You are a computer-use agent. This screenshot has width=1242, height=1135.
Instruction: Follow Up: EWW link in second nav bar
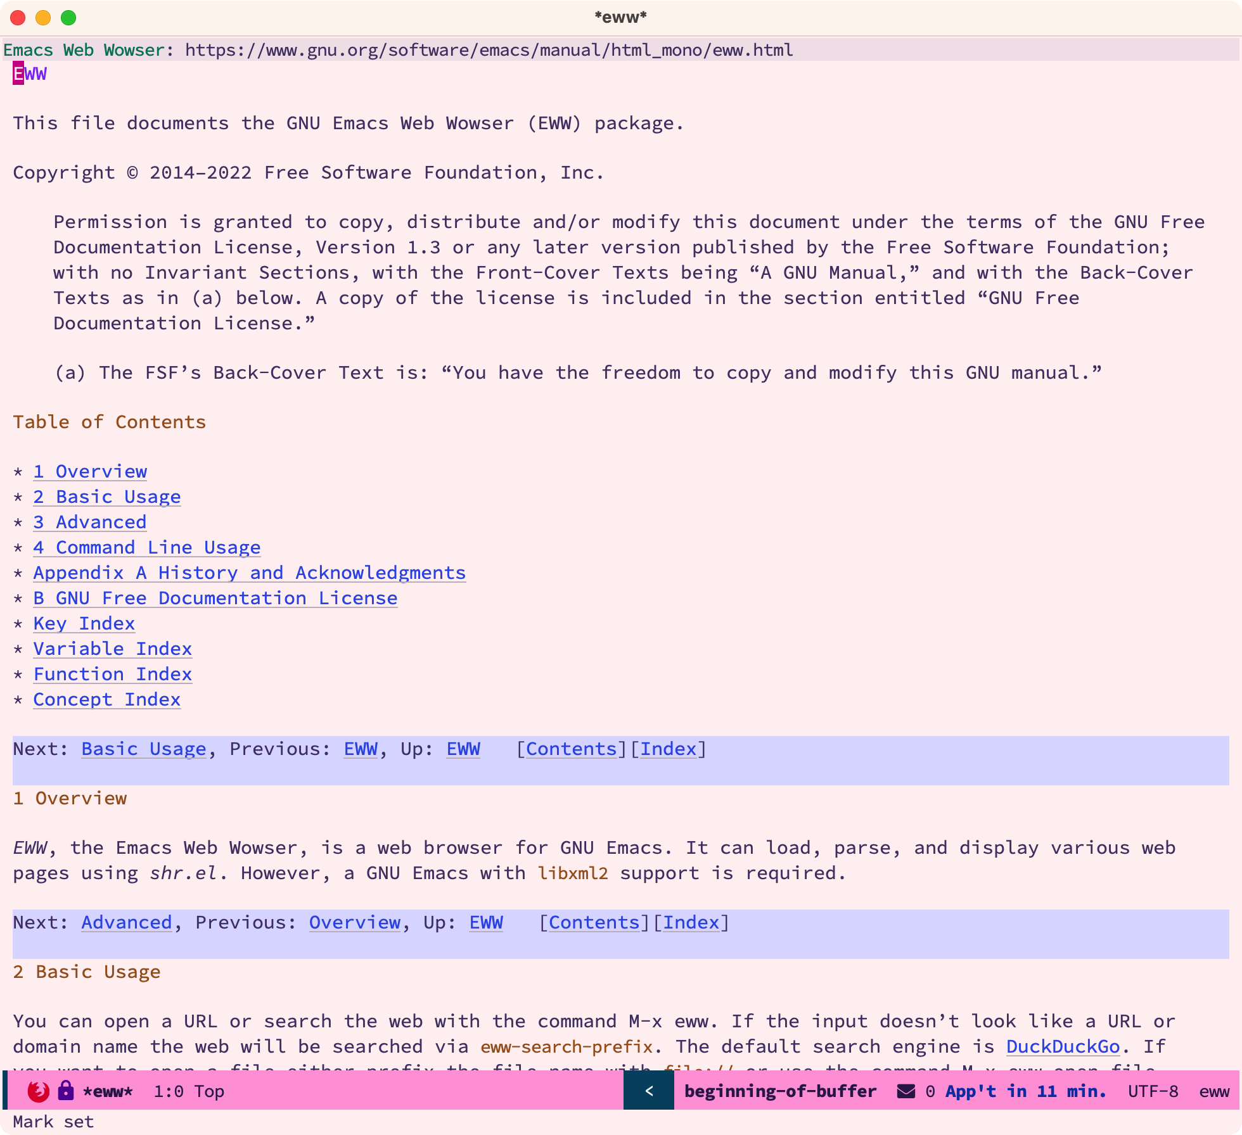pyautogui.click(x=486, y=922)
